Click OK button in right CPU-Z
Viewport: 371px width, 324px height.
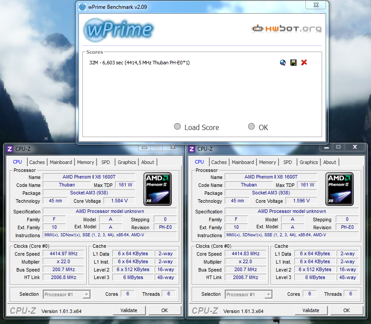click(x=347, y=310)
